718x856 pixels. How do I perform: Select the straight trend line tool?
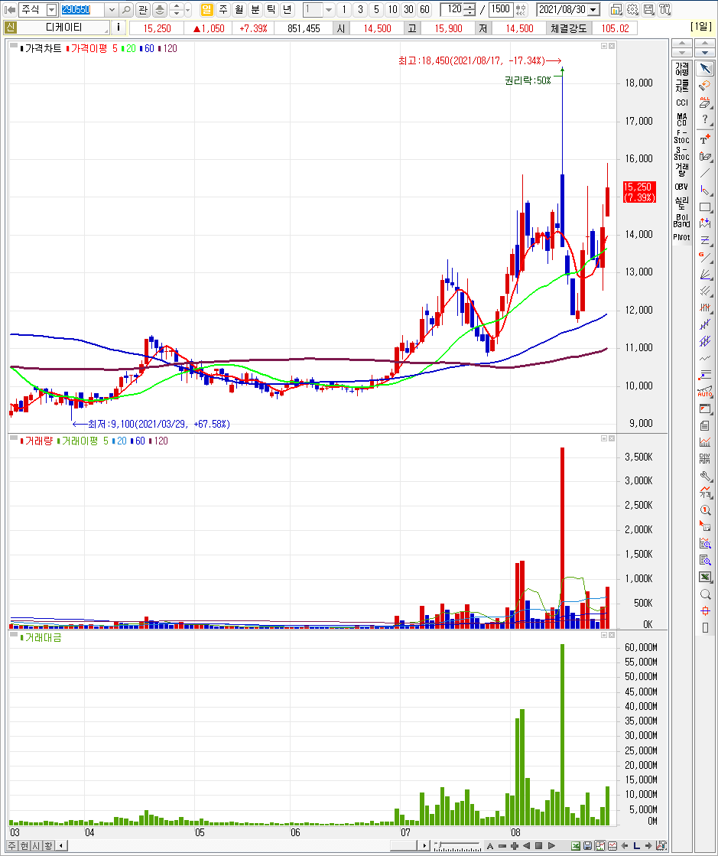[706, 173]
